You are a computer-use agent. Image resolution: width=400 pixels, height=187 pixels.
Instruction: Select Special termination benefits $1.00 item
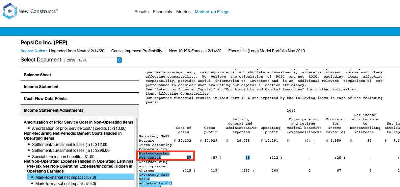coord(63,157)
